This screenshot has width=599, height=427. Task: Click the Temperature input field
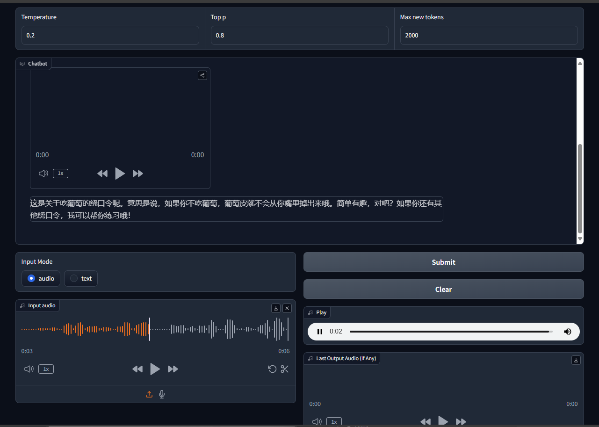[x=110, y=36]
